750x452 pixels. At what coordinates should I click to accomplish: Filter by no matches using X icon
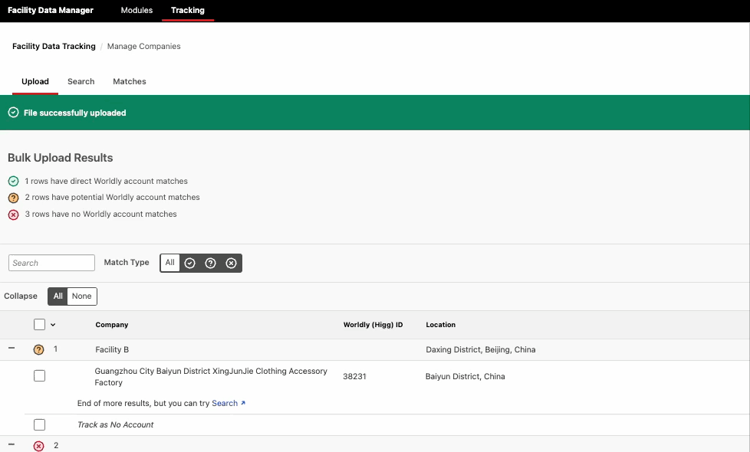click(x=231, y=263)
